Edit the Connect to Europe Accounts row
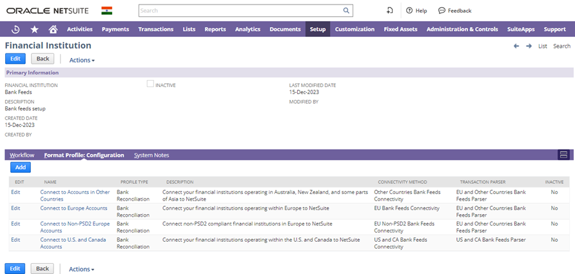The height and width of the screenshot is (274, 575). pos(15,208)
